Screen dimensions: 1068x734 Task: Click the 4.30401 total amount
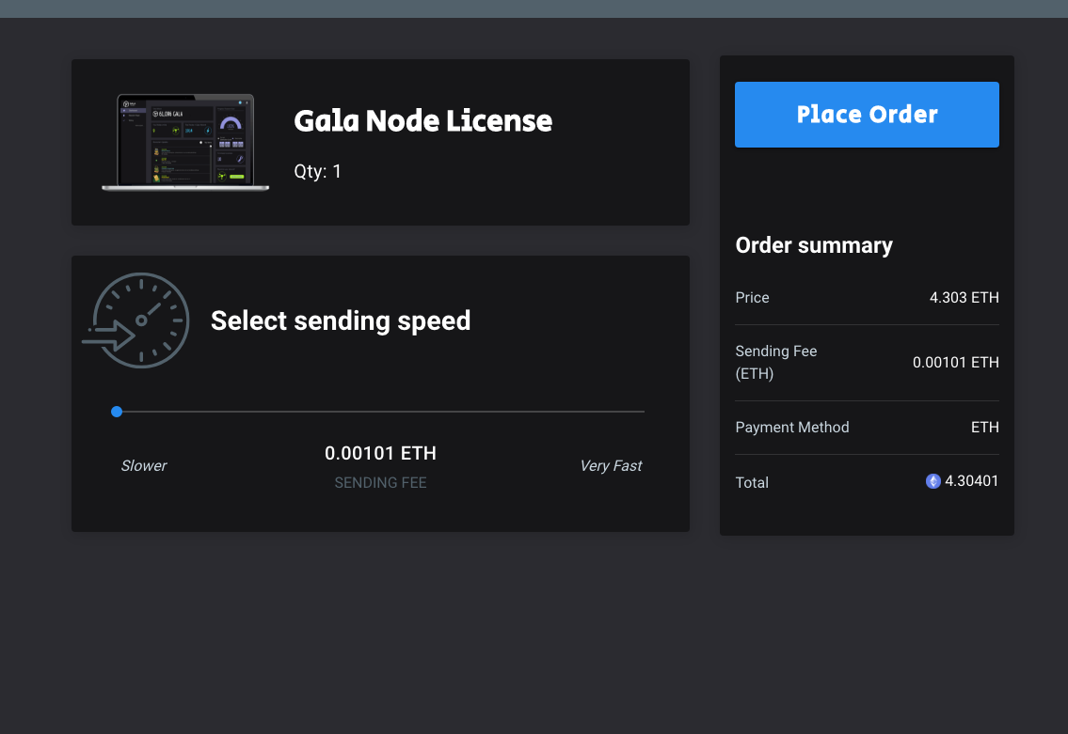971,481
